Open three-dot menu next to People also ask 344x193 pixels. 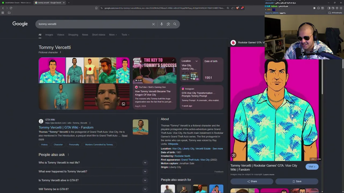point(68,155)
